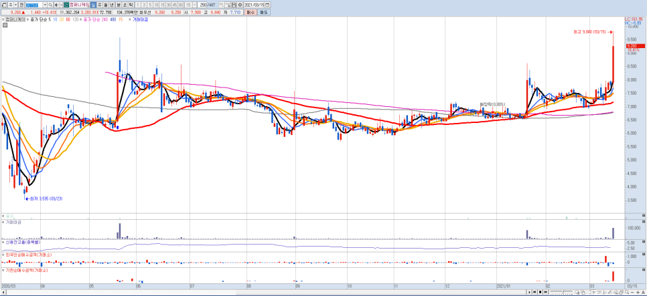Viewport: 647px width, 296px height.
Task: Click the candle count 250 input field
Action: [204, 5]
